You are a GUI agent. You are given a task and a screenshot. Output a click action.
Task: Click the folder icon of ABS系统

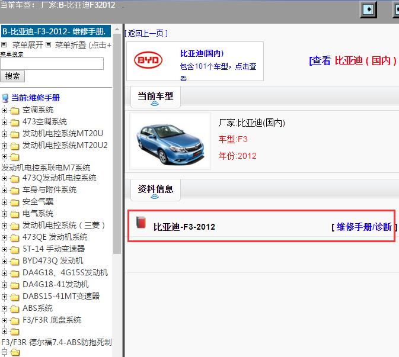click(x=15, y=309)
